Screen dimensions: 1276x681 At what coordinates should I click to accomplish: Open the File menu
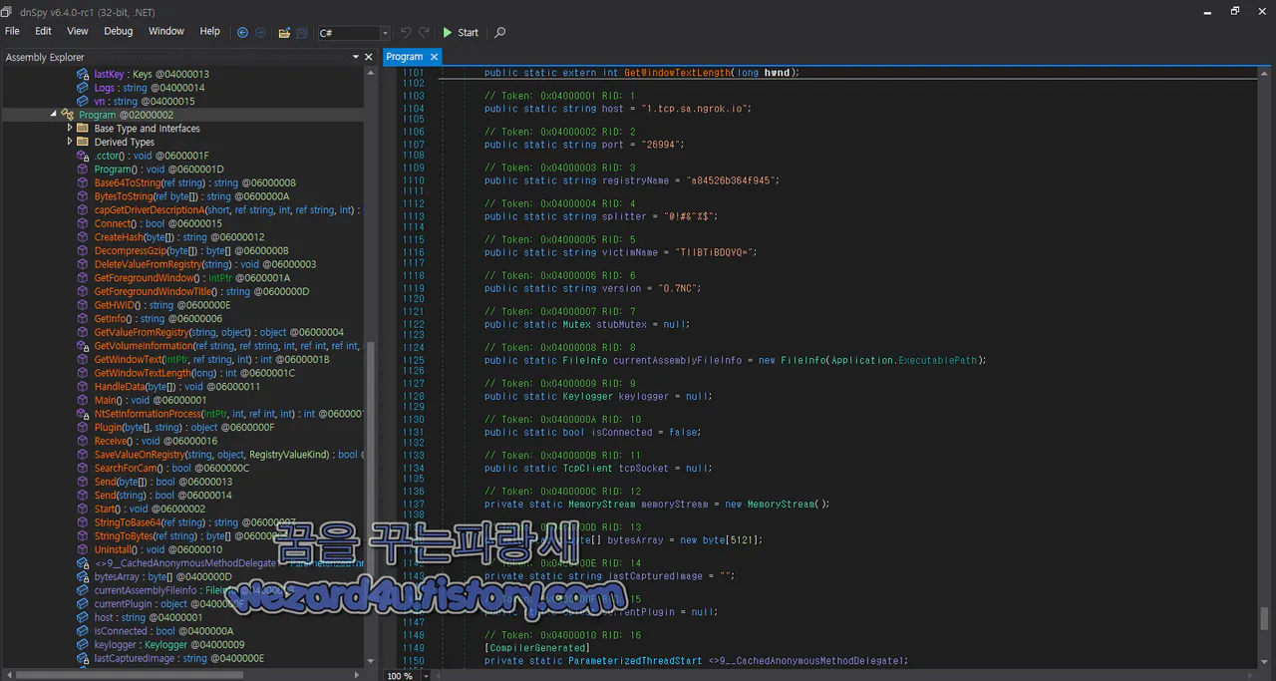[x=12, y=31]
